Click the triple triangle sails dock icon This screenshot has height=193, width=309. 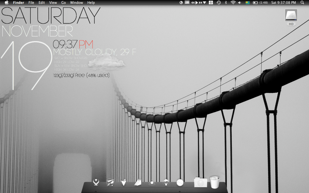pos(138,182)
